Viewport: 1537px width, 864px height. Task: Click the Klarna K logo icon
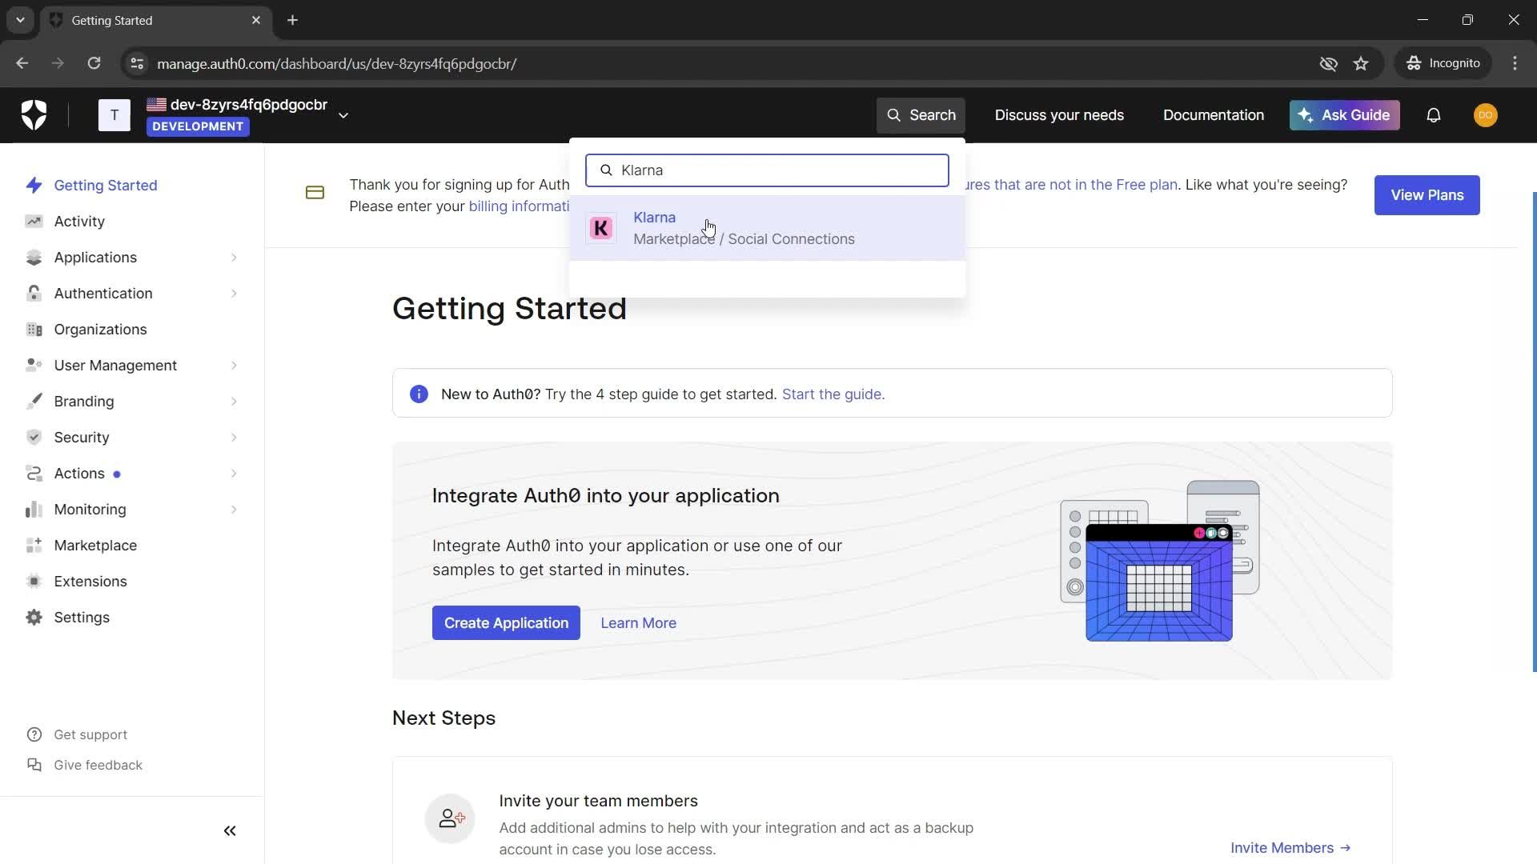(x=601, y=228)
